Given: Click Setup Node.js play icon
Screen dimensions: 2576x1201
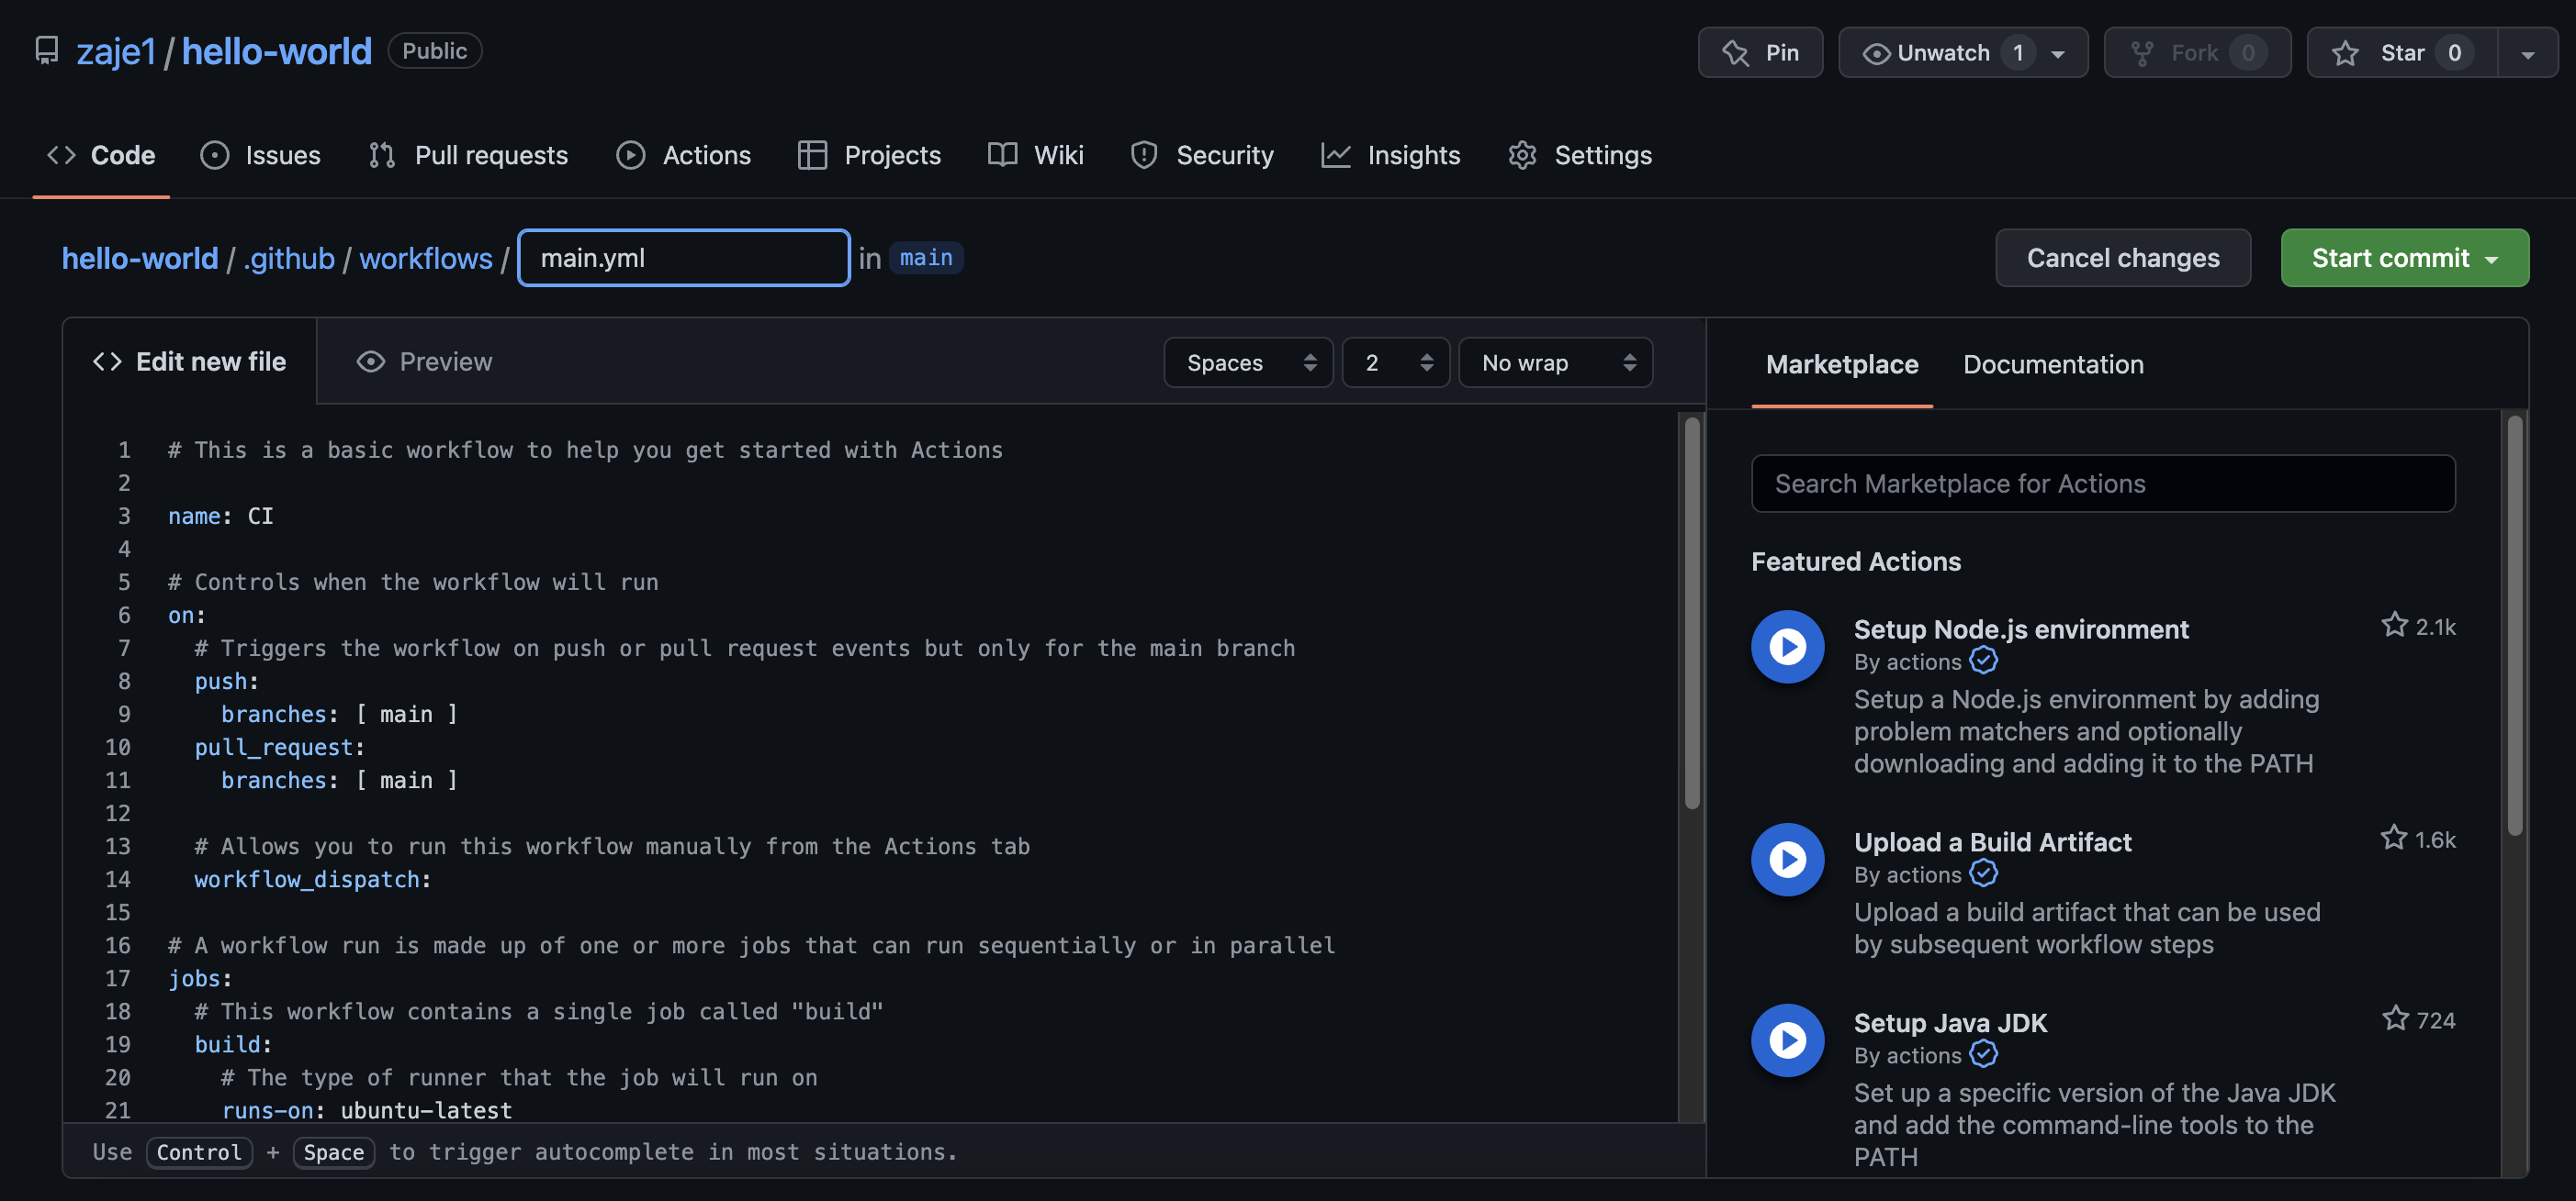Looking at the screenshot, I should pos(1788,647).
